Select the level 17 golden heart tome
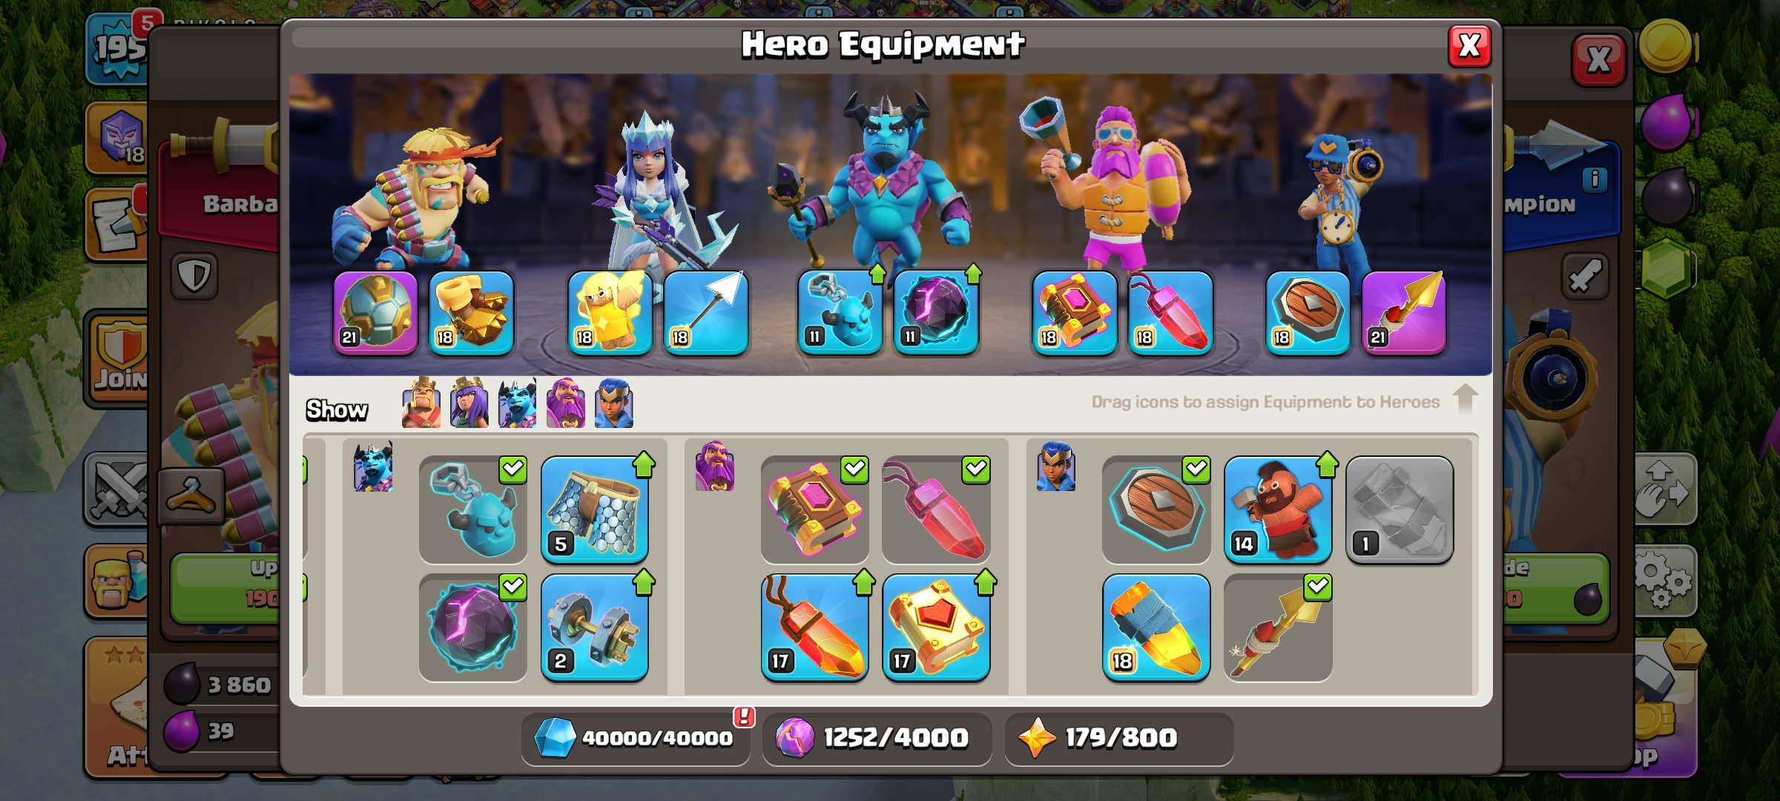The height and width of the screenshot is (801, 1780). pos(937,627)
